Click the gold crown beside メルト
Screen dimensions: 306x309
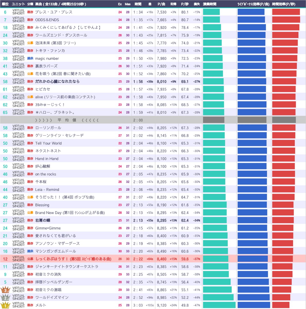click(5, 305)
